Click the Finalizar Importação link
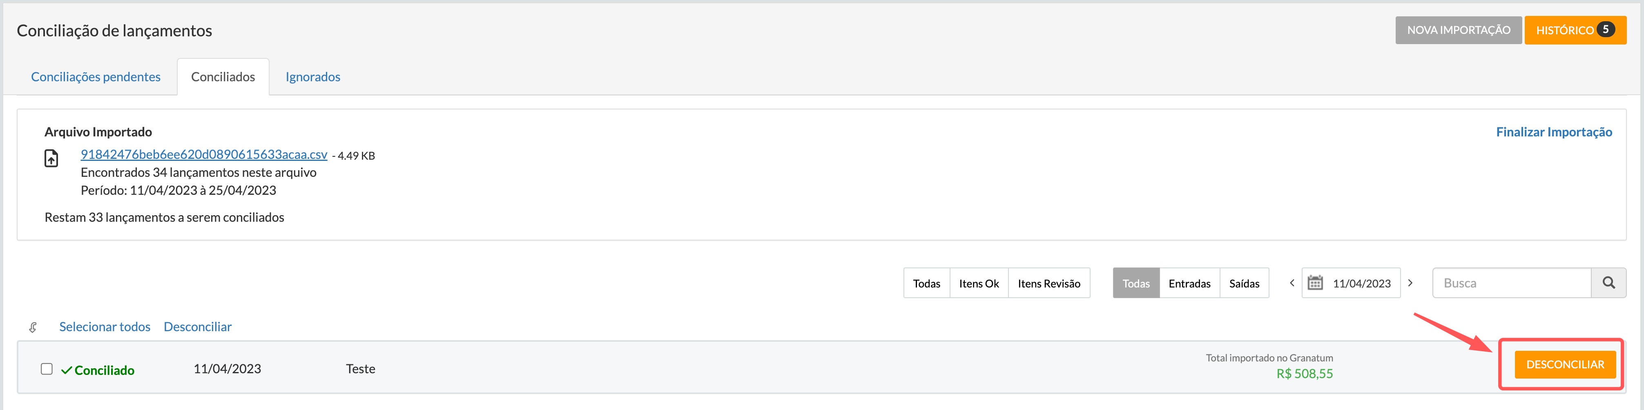Screen dimensions: 1644x410 (1554, 132)
